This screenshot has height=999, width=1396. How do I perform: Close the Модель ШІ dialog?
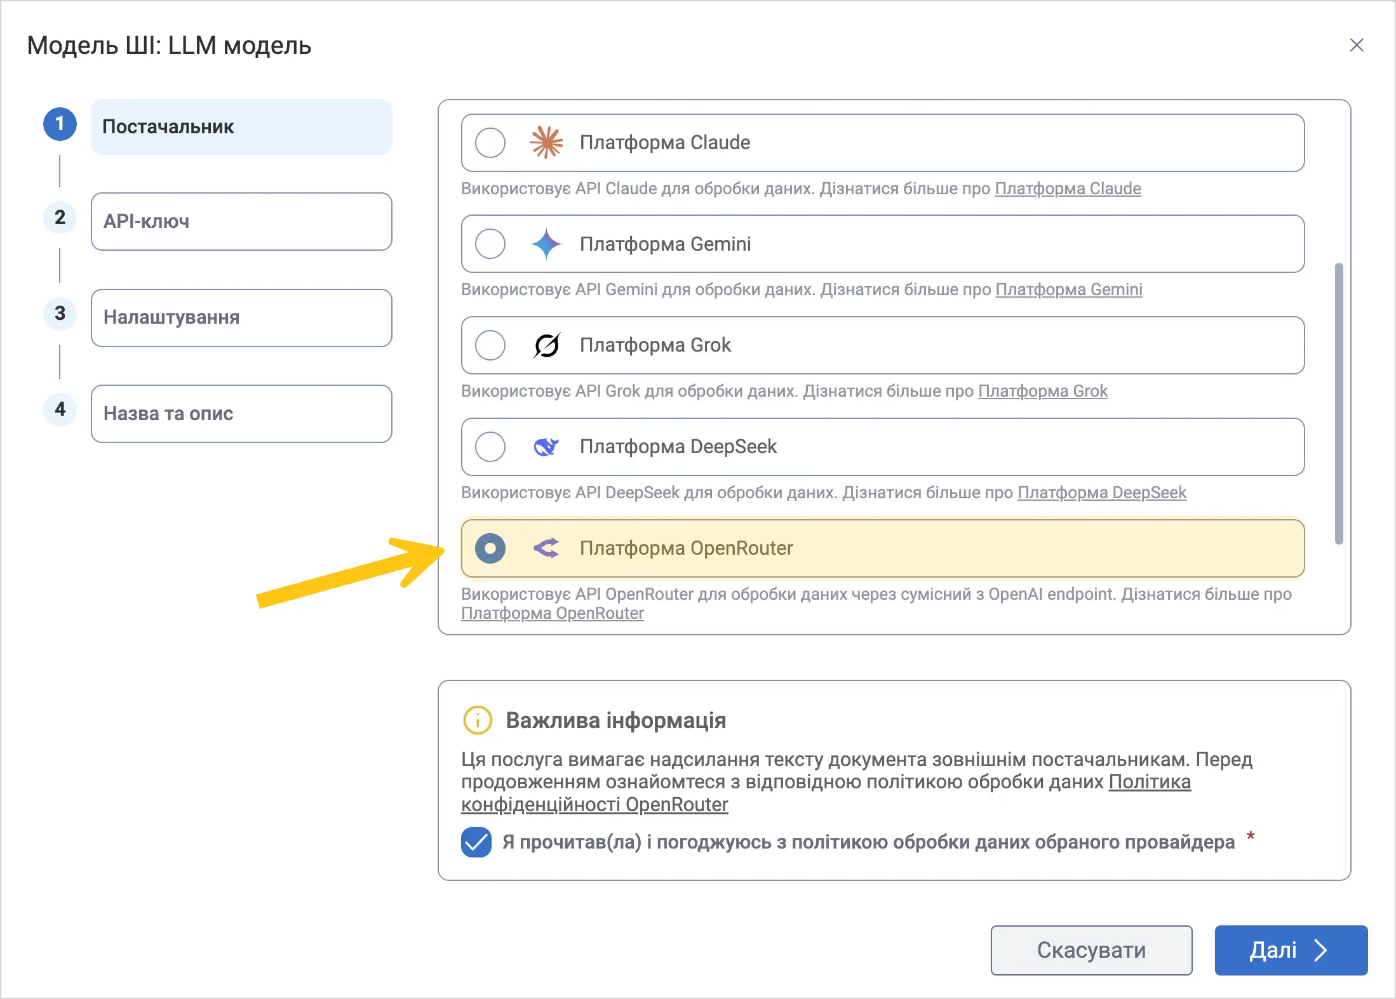1357,45
